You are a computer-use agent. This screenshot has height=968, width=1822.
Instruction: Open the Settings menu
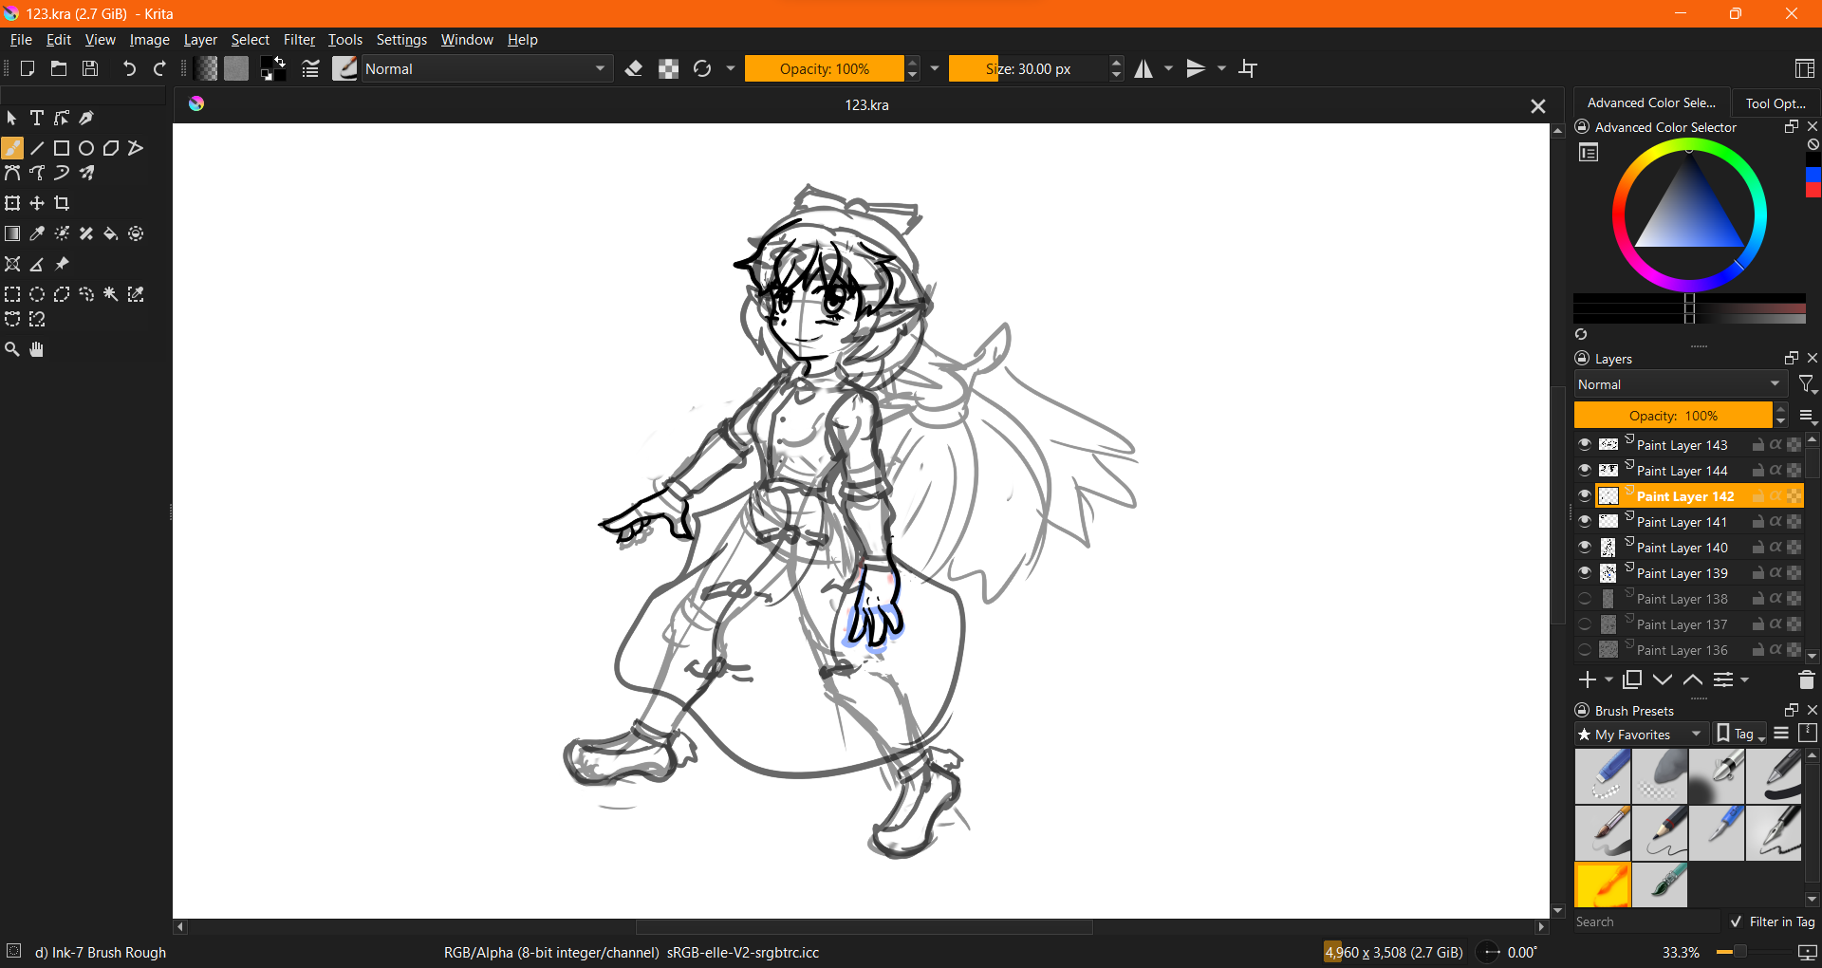[x=401, y=40]
